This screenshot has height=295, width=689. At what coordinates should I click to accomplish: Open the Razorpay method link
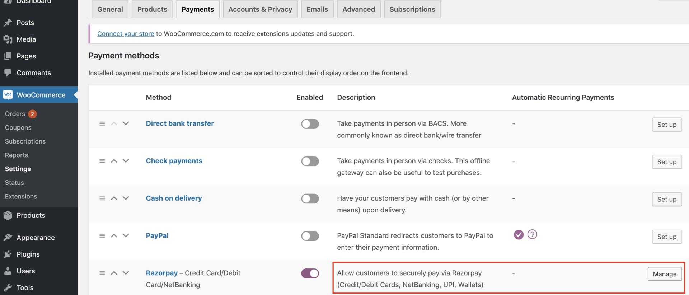tap(161, 273)
